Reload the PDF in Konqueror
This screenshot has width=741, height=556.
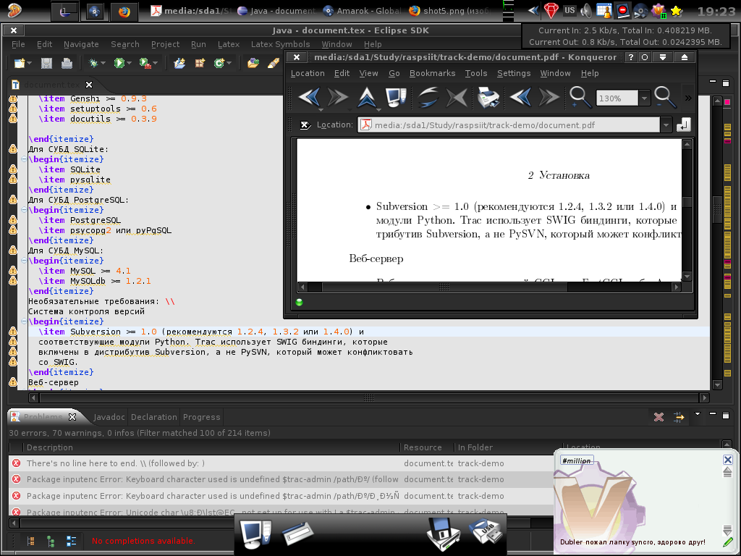coord(427,96)
